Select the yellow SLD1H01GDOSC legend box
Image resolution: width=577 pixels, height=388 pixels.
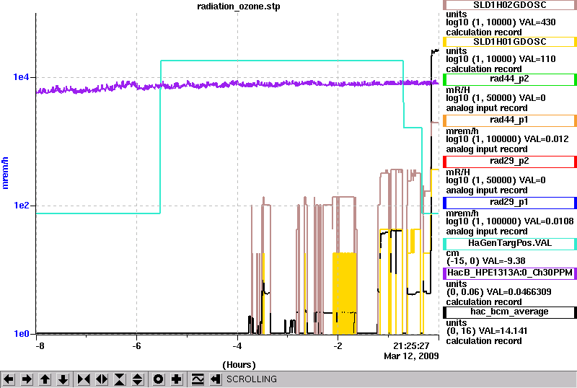point(510,42)
